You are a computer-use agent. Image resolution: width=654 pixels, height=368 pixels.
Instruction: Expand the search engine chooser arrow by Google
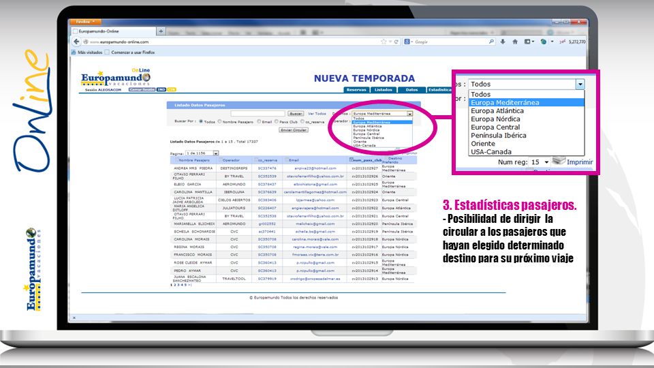coord(411,42)
